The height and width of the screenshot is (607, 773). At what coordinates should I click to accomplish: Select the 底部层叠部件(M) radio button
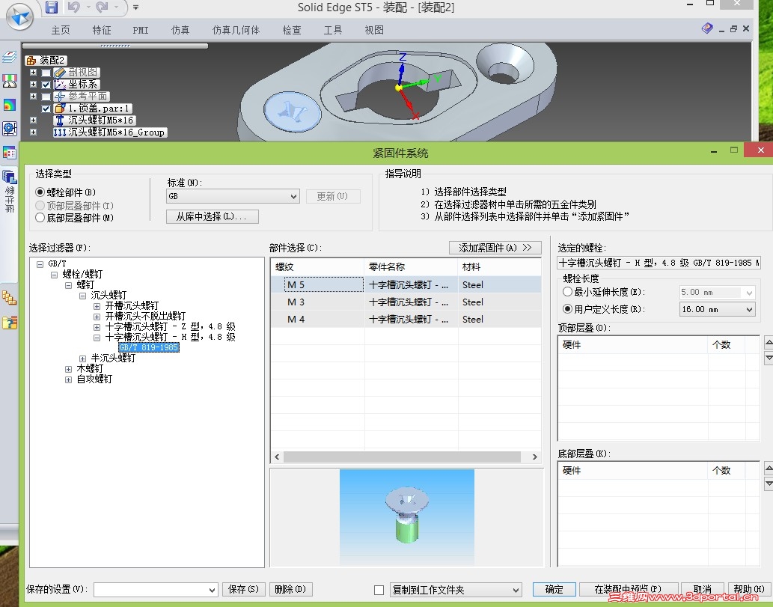click(40, 218)
